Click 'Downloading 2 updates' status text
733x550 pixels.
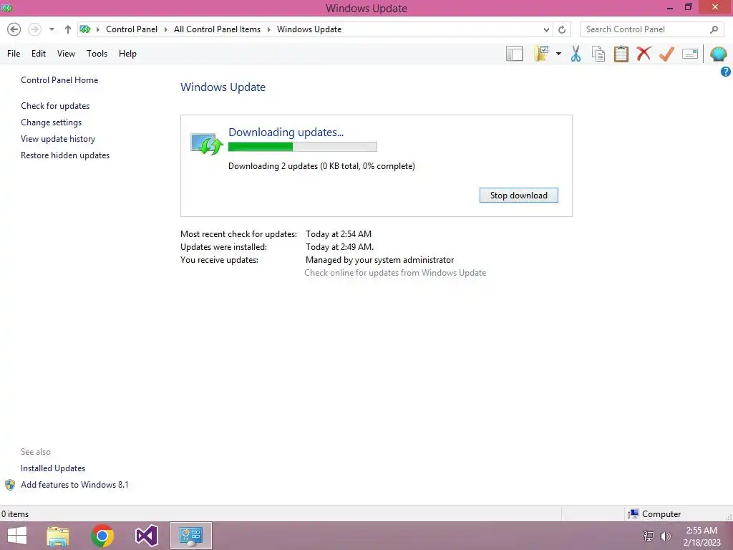[321, 166]
